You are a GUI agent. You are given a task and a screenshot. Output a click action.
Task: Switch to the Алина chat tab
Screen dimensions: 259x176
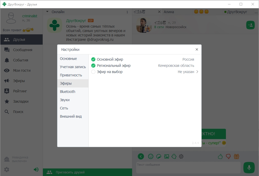tap(177, 12)
